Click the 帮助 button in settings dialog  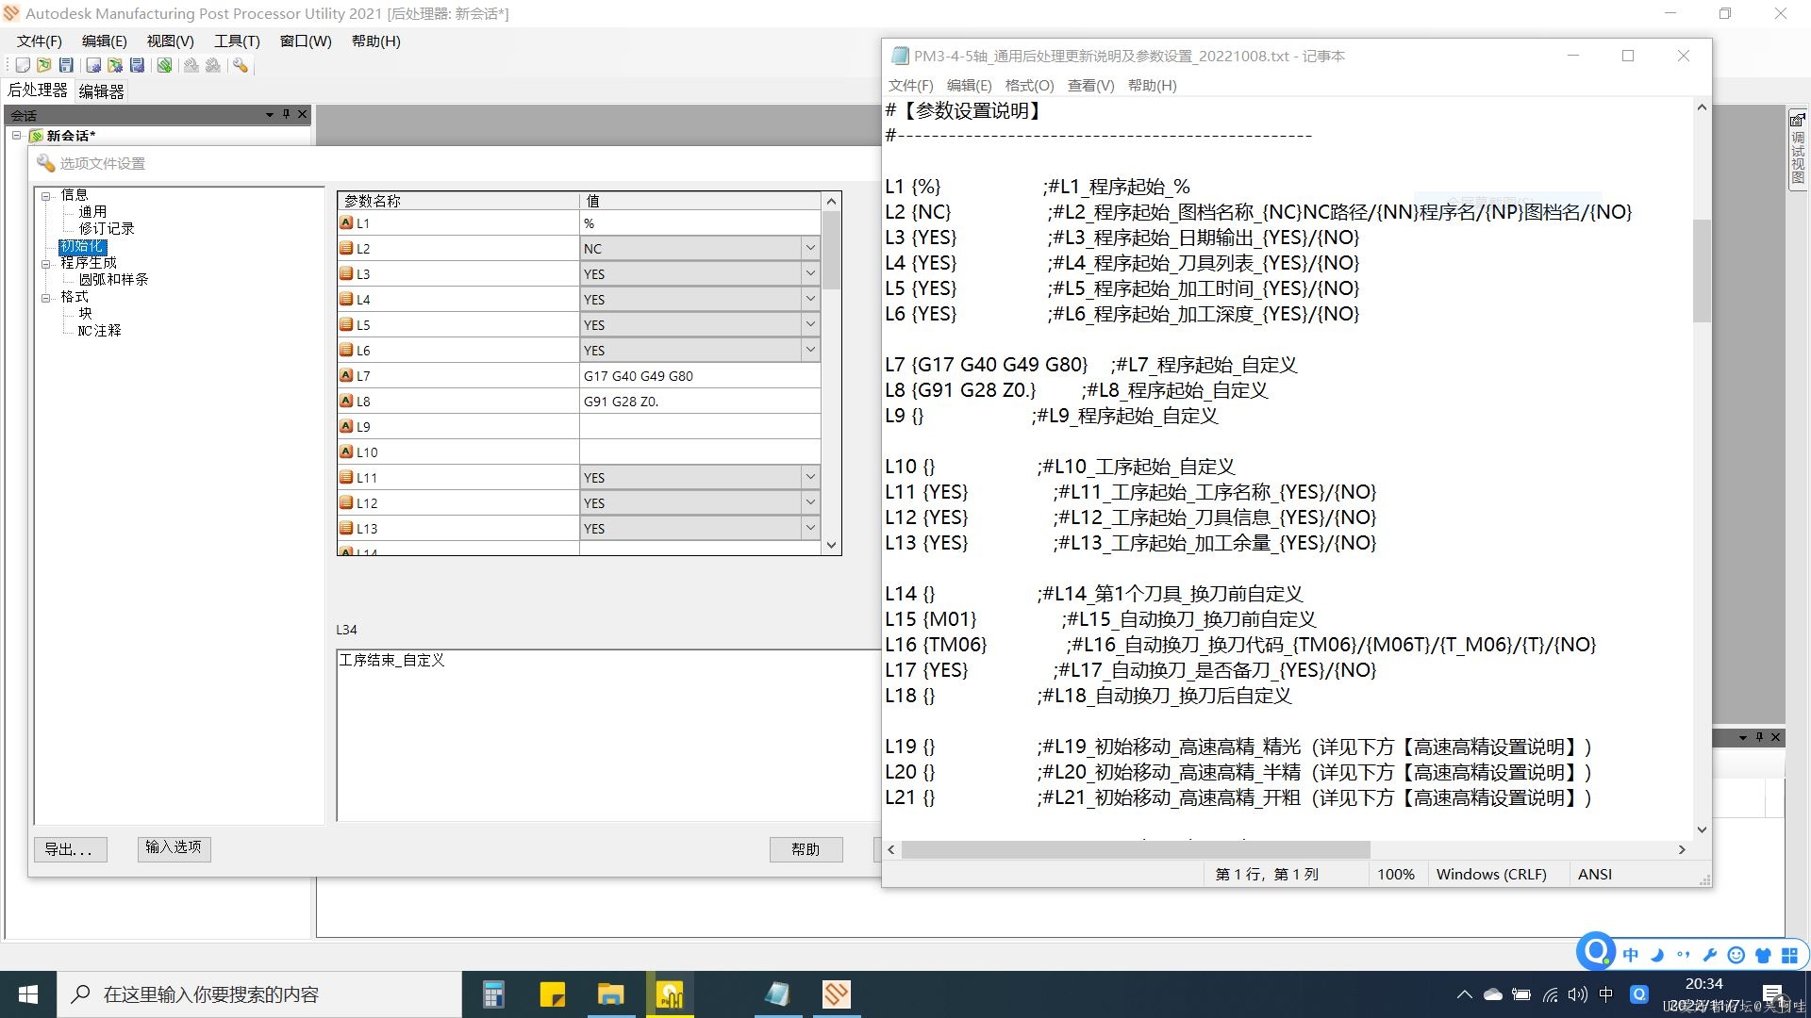(x=806, y=849)
